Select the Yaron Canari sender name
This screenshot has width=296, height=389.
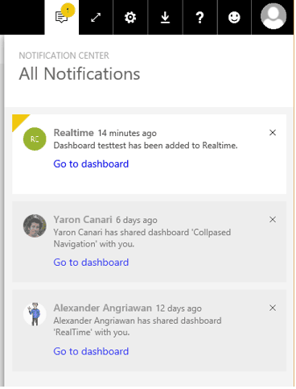83,220
